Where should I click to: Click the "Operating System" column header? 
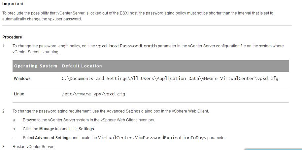[x=36, y=66]
